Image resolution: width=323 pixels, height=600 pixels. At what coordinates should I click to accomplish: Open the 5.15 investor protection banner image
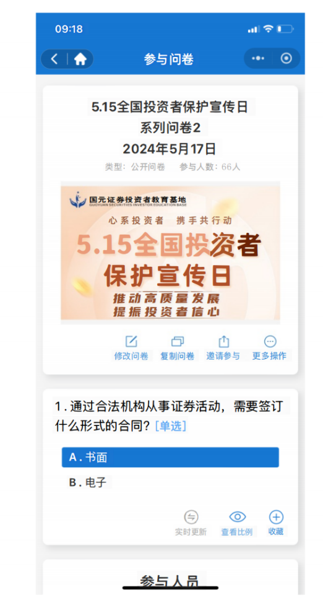170,253
